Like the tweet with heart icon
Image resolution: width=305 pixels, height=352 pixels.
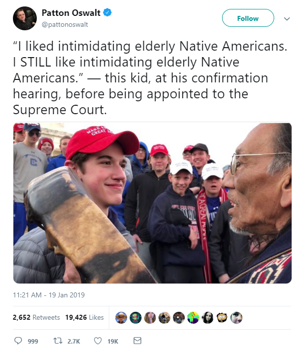[98, 341]
